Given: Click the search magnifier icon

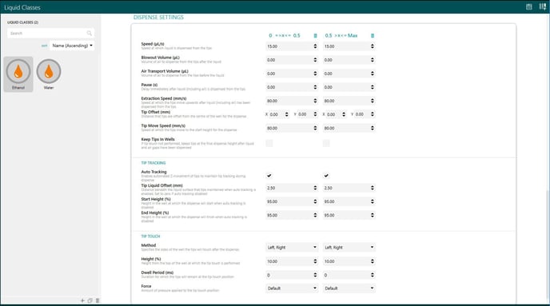Looking at the screenshot, I should tap(89, 34).
